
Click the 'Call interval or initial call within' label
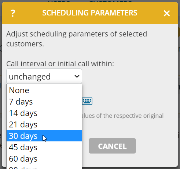(x=60, y=64)
